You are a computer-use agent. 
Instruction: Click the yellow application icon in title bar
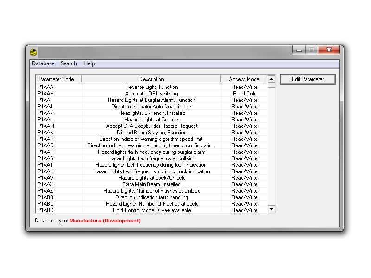pos(33,52)
